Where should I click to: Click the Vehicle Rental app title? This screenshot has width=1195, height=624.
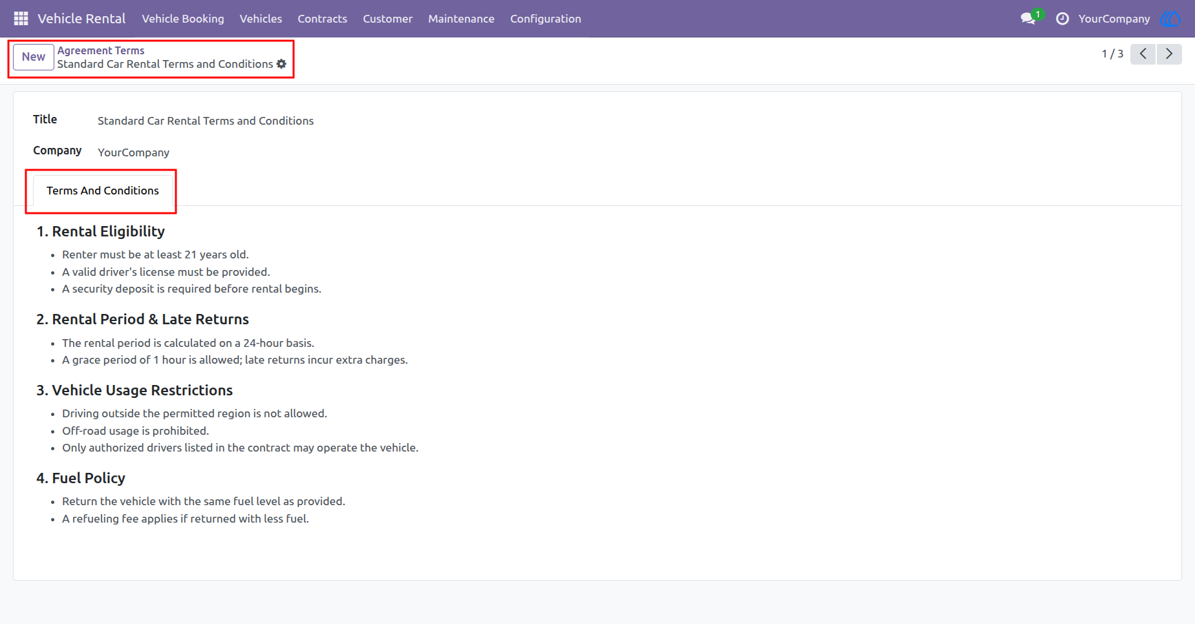tap(81, 19)
